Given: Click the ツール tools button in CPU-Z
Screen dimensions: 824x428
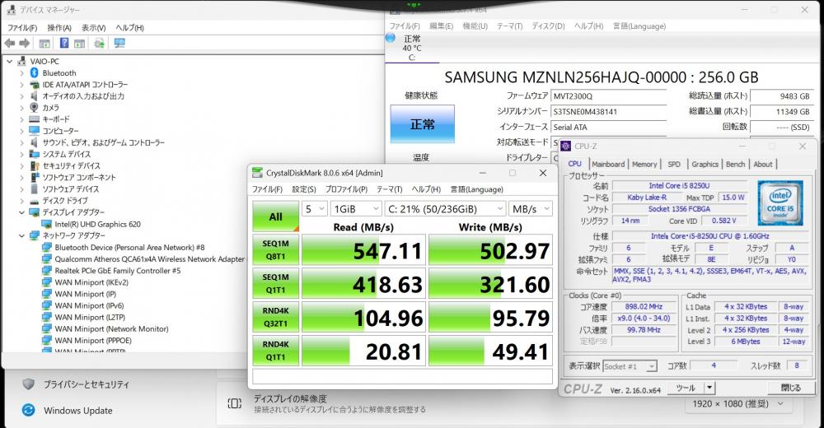Looking at the screenshot, I should click(686, 388).
